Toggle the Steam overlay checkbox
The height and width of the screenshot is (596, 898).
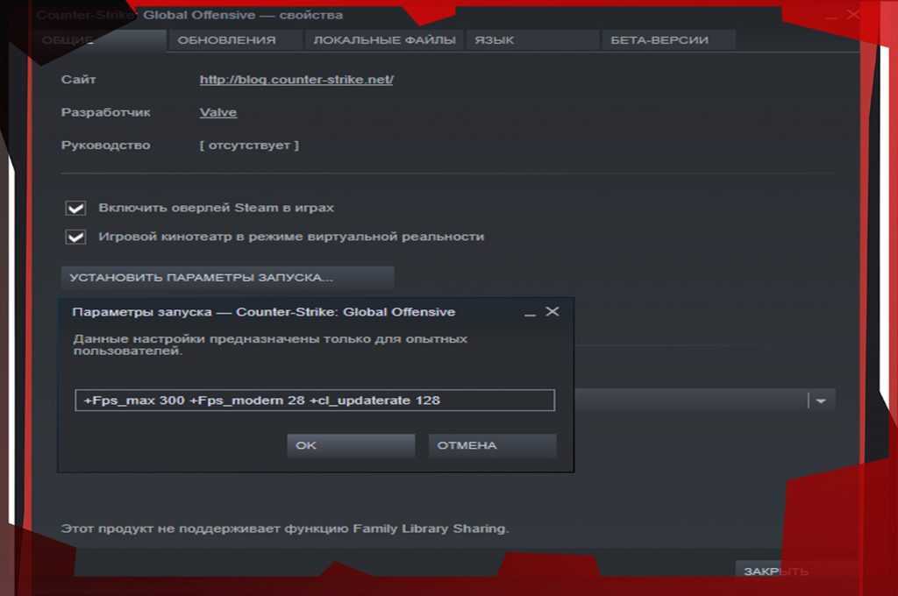click(75, 208)
